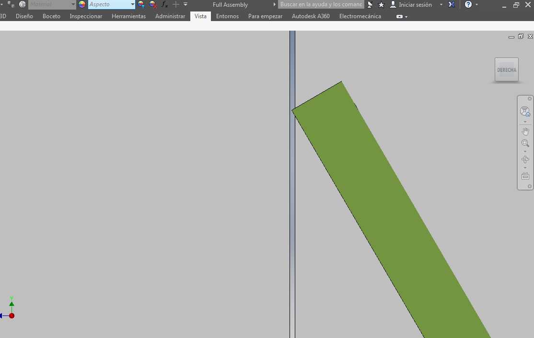Image resolution: width=534 pixels, height=338 pixels.
Task: Click the clear appearance overrides icon
Action: coord(153,4)
